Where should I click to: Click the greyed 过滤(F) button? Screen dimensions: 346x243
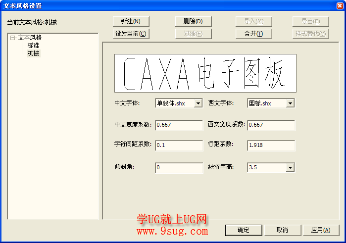click(x=194, y=34)
